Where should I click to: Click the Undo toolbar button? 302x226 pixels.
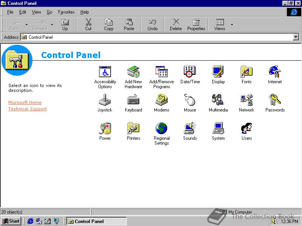(153, 24)
